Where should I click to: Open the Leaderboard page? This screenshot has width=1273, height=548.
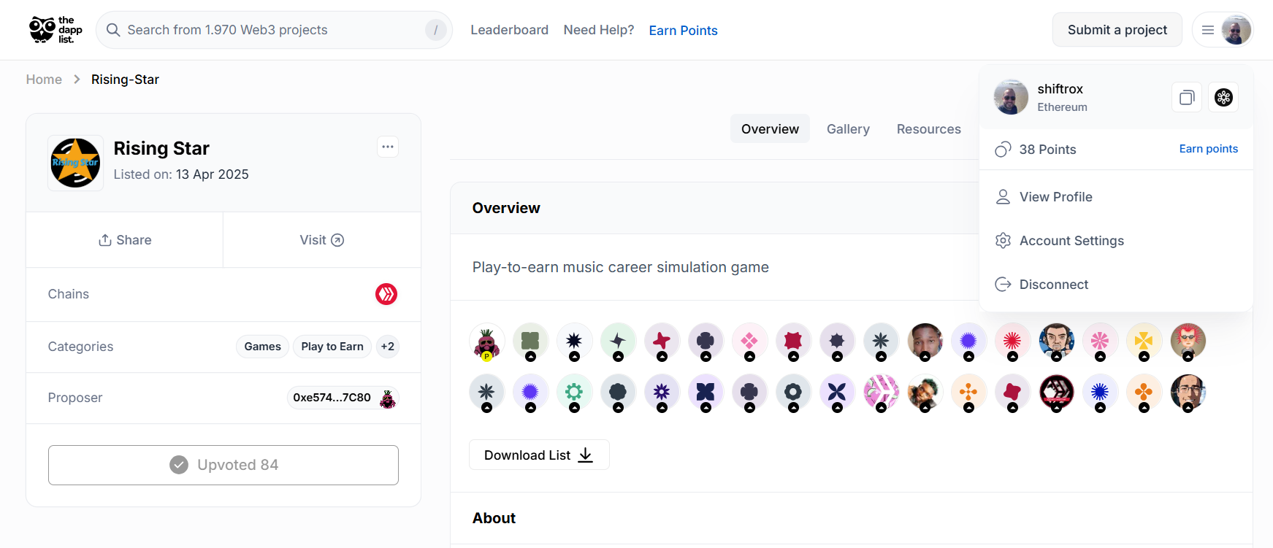pyautogui.click(x=509, y=30)
